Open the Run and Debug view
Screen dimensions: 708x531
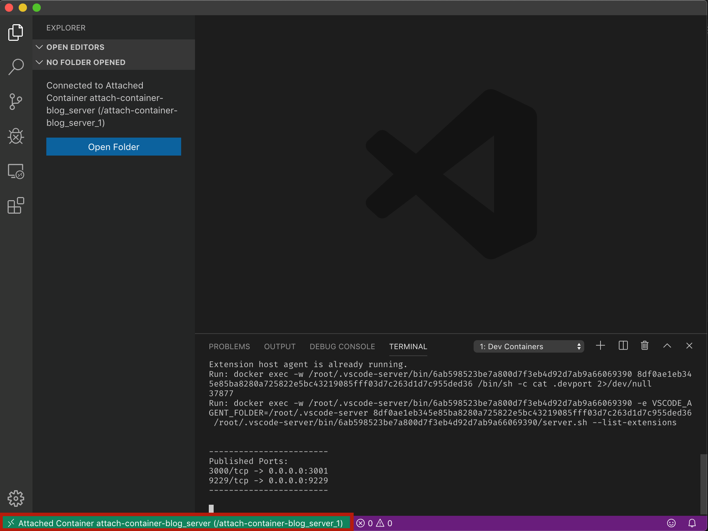tap(15, 136)
